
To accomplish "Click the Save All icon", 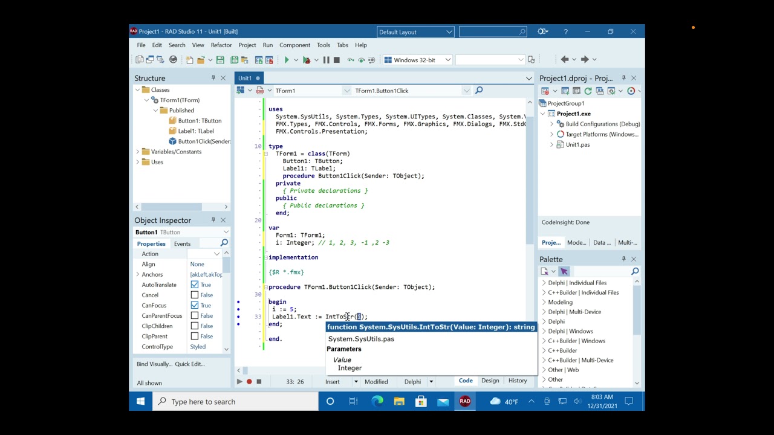I will click(x=234, y=60).
